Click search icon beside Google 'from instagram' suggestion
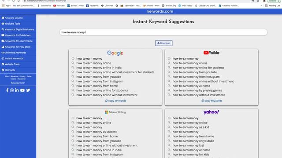This screenshot has height=158, width=282. tap(73, 81)
